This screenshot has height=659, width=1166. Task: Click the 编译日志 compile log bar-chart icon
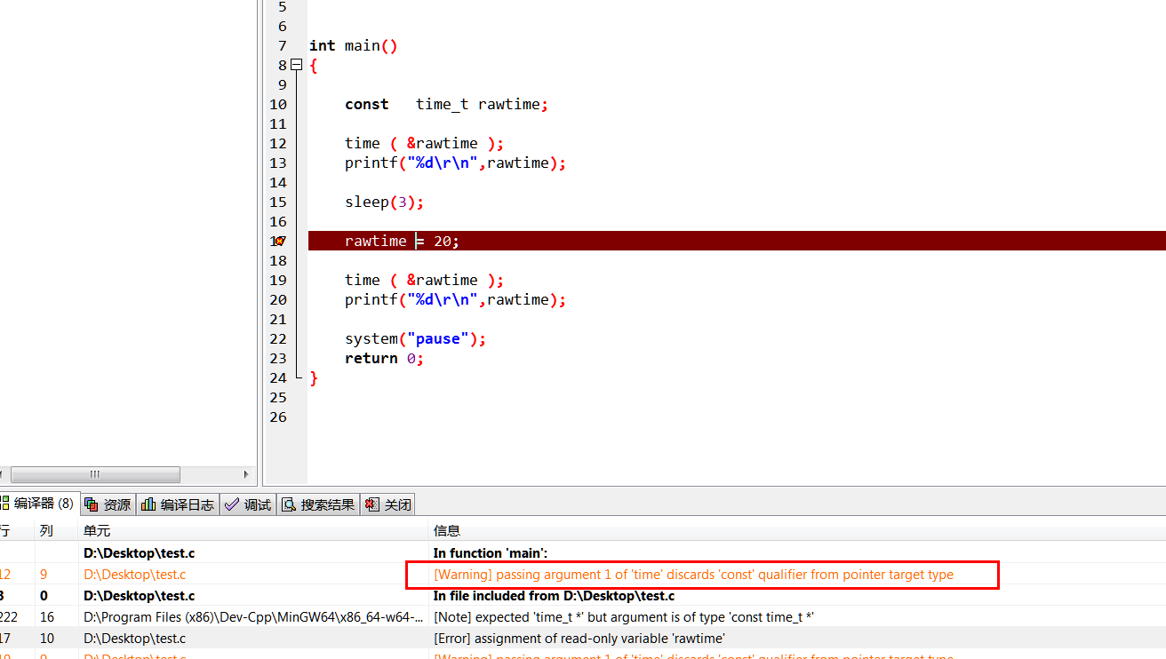[148, 504]
